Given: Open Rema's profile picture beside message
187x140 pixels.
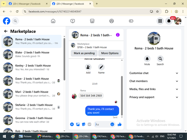Looking at the screenshot, I should coord(74,96).
